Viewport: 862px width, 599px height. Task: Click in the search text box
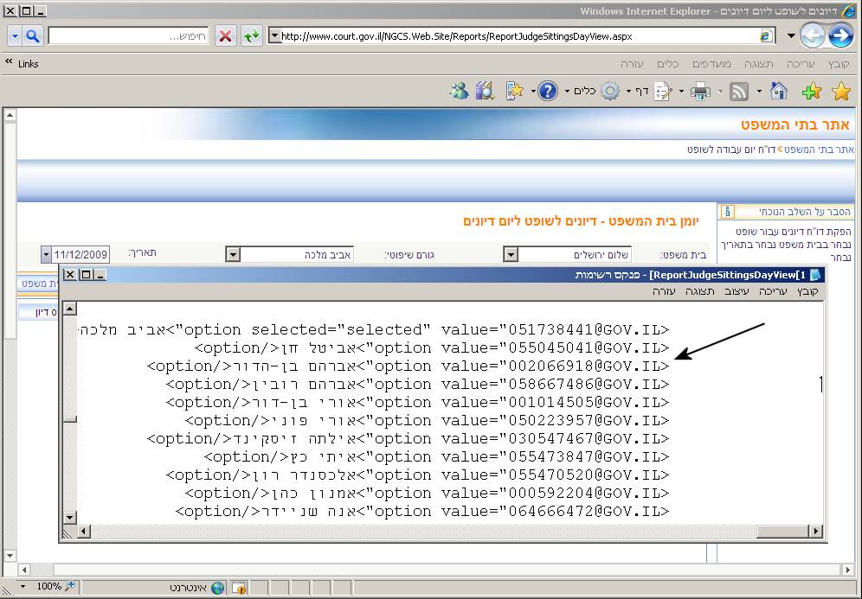click(x=128, y=36)
